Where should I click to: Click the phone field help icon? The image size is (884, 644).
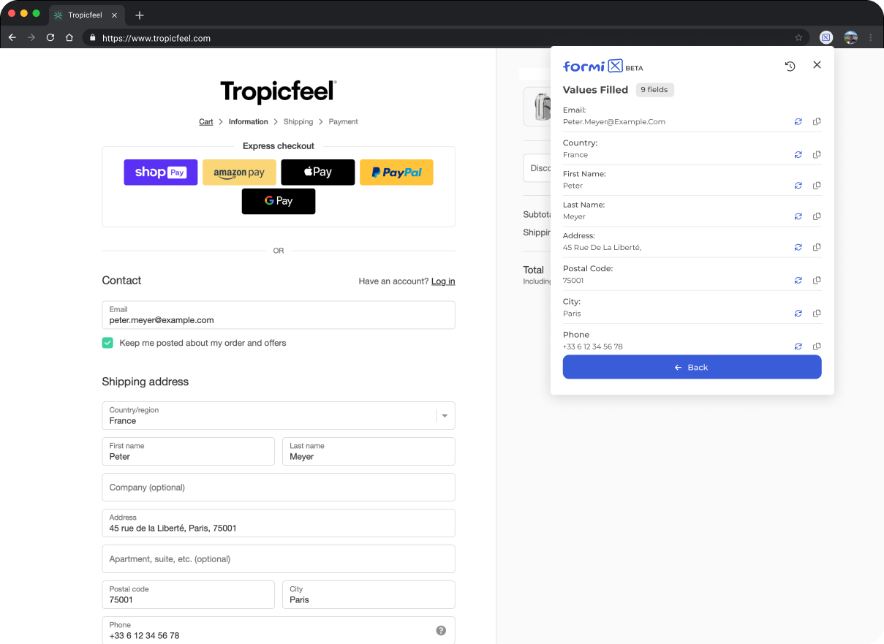coord(441,630)
